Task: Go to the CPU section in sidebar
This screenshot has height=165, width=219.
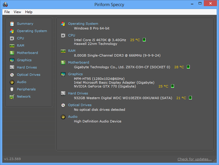Action: click(20, 38)
